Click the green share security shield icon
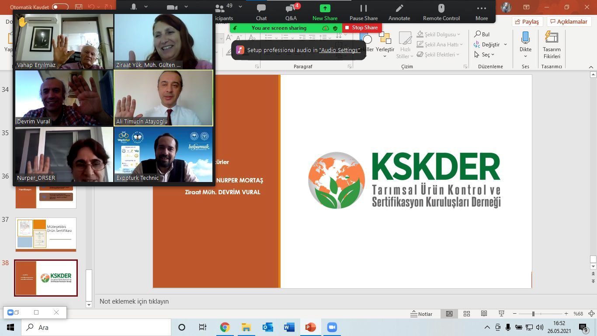The height and width of the screenshot is (336, 597). click(x=335, y=28)
